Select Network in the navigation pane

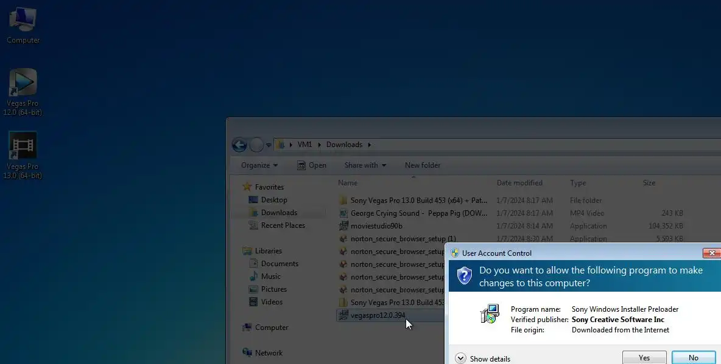(x=269, y=353)
